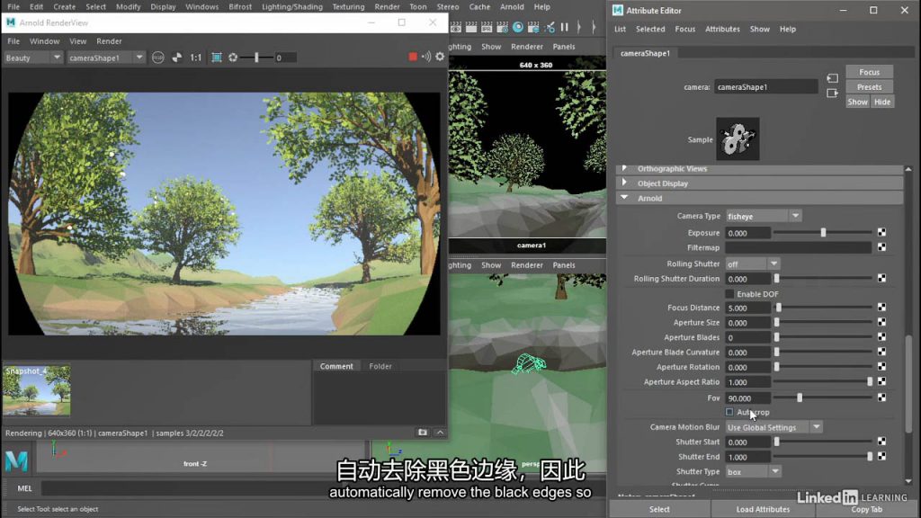Click the Aperture Rotation map checker icon
The height and width of the screenshot is (518, 921).
point(881,367)
